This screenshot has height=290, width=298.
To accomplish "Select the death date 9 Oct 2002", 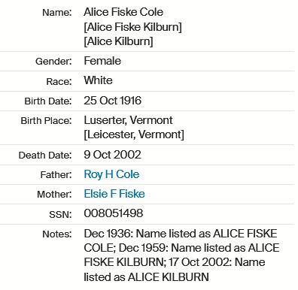I will pyautogui.click(x=112, y=155).
